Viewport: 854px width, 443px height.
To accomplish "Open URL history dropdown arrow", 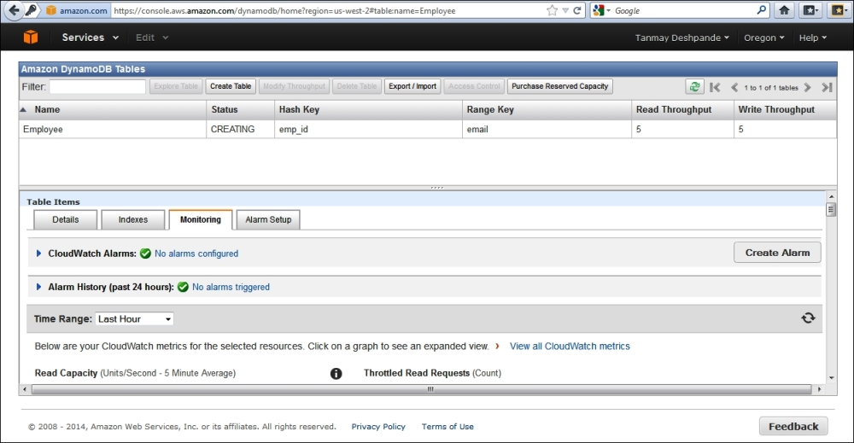I will tap(565, 10).
